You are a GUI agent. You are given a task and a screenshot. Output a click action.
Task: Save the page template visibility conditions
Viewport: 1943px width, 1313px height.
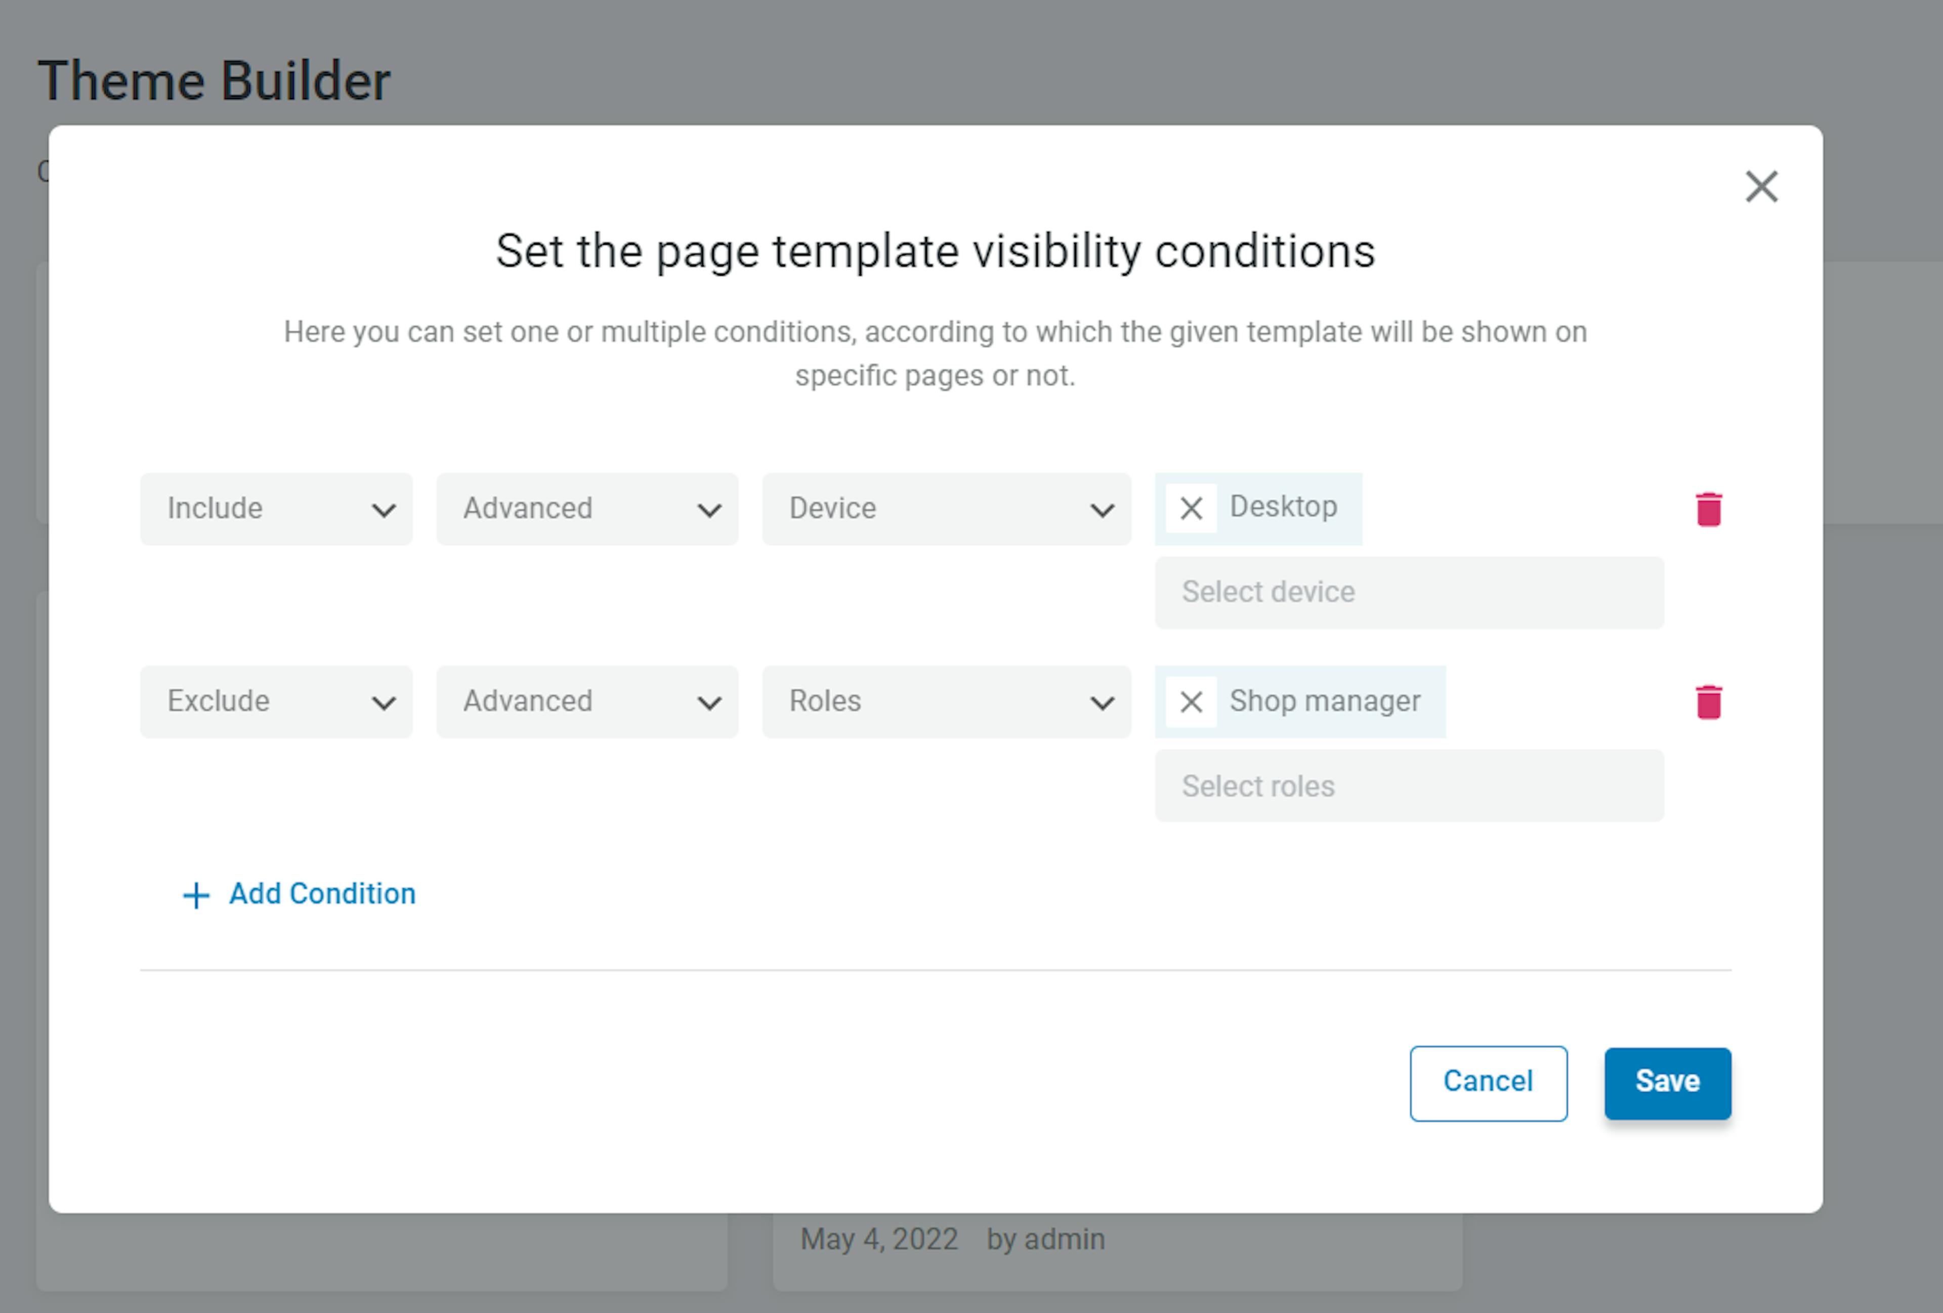(1667, 1082)
